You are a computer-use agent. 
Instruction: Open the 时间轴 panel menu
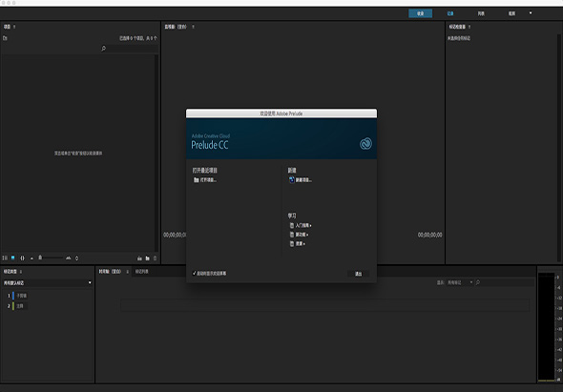(128, 272)
